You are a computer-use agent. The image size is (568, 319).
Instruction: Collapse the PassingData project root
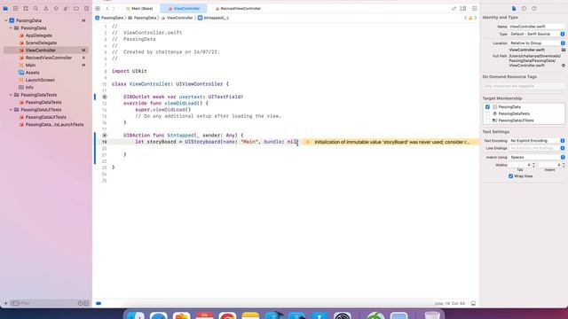coord(6,20)
